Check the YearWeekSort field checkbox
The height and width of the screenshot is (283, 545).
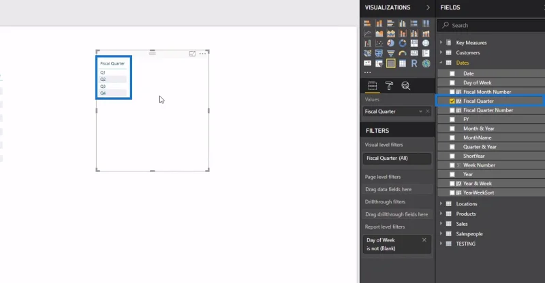click(x=452, y=193)
